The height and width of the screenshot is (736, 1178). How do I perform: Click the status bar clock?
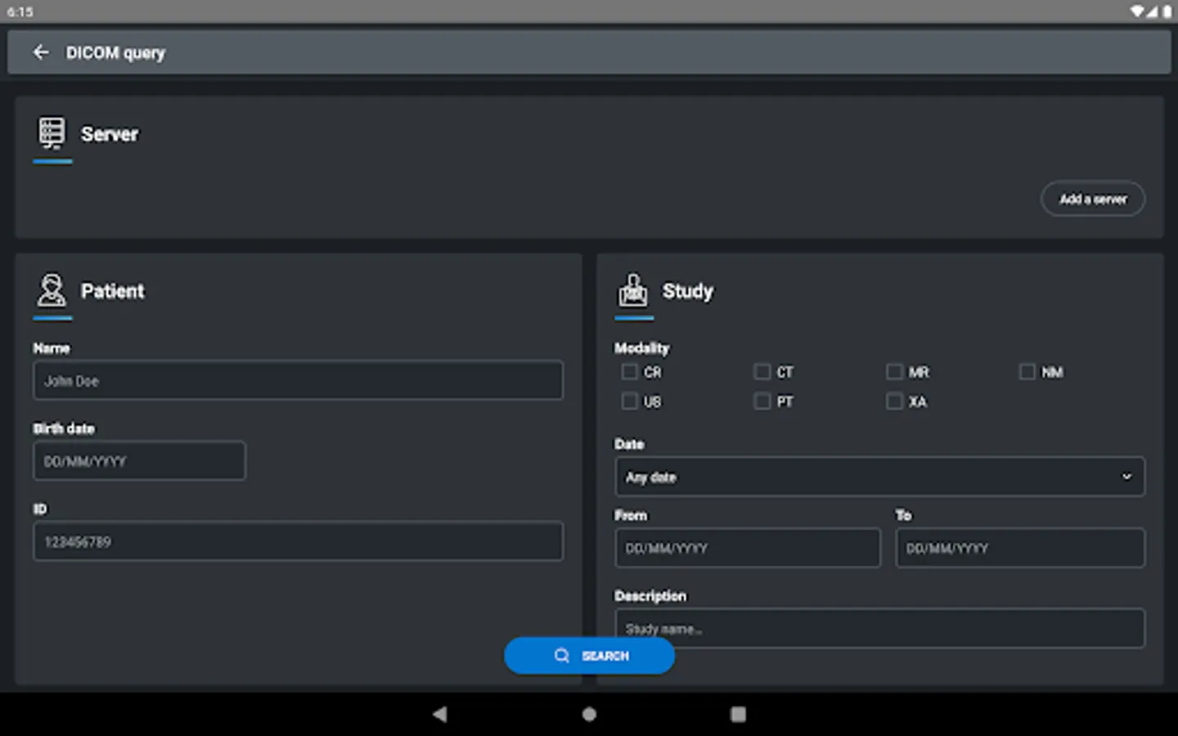(20, 11)
